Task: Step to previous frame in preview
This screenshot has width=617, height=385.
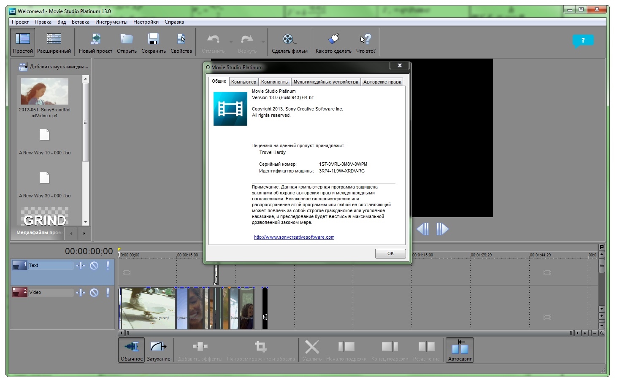Action: pyautogui.click(x=423, y=229)
